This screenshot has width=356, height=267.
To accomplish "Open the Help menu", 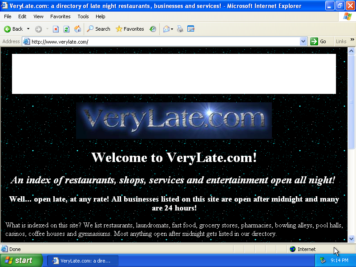I will click(x=101, y=16).
